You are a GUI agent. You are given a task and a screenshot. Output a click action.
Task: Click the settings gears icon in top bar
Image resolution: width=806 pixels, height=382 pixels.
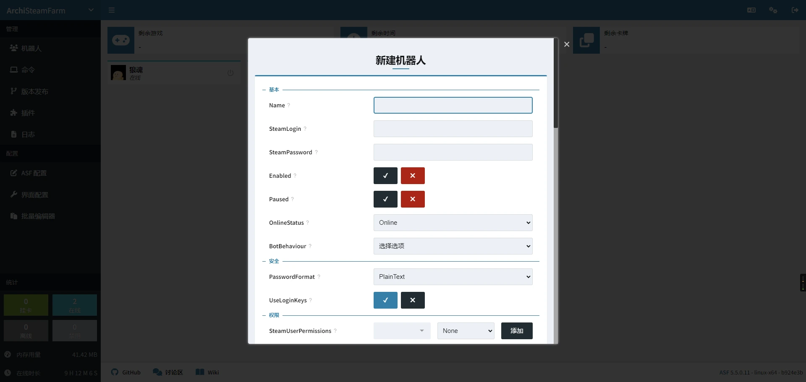tap(773, 10)
